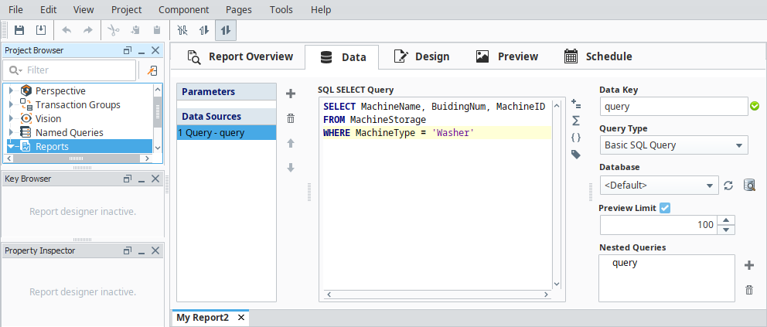Click the tag icon beside query editor
This screenshot has height=327, width=767.
pyautogui.click(x=576, y=155)
